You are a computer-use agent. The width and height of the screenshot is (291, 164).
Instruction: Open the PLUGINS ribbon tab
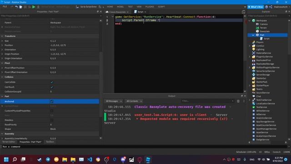tap(150, 7)
